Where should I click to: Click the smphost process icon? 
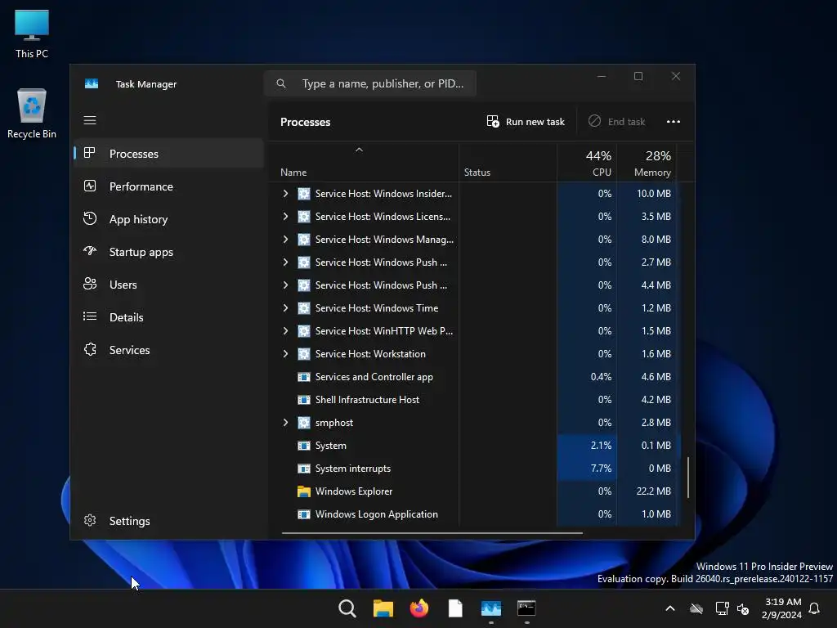click(304, 423)
